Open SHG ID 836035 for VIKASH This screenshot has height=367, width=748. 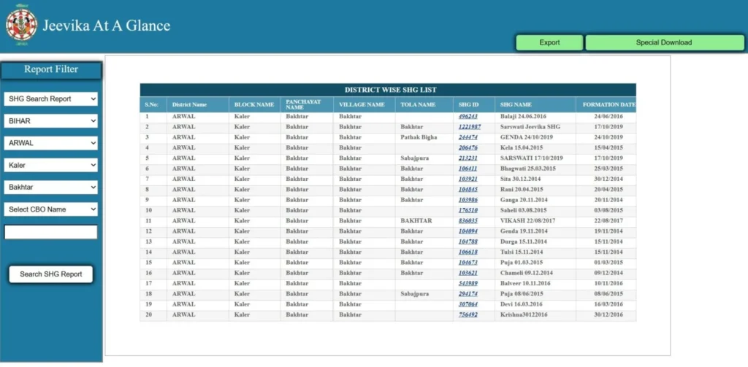tap(467, 220)
